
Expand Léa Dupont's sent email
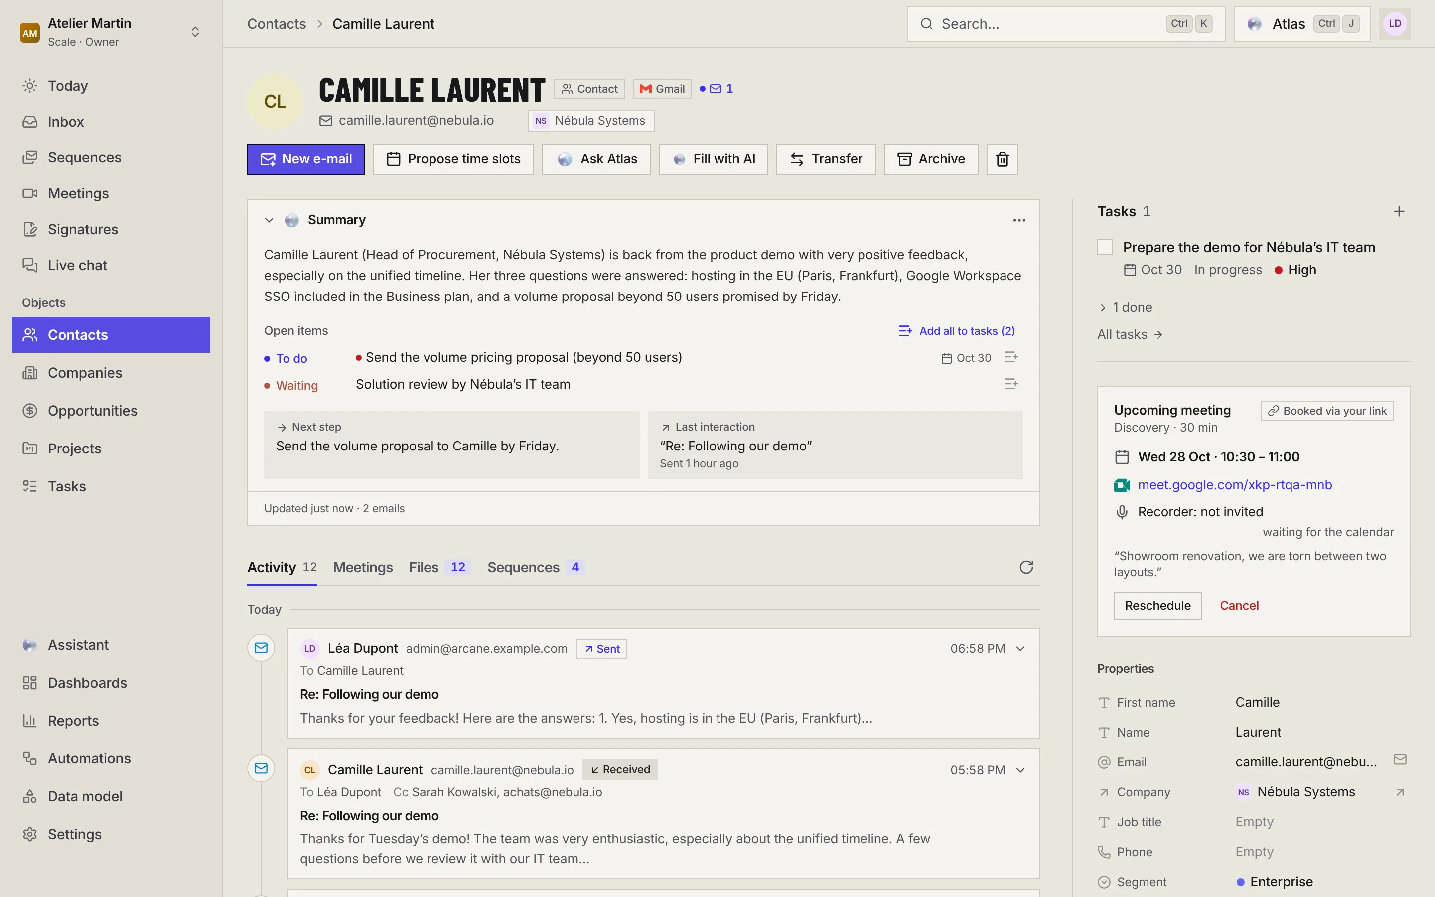[x=1020, y=648]
